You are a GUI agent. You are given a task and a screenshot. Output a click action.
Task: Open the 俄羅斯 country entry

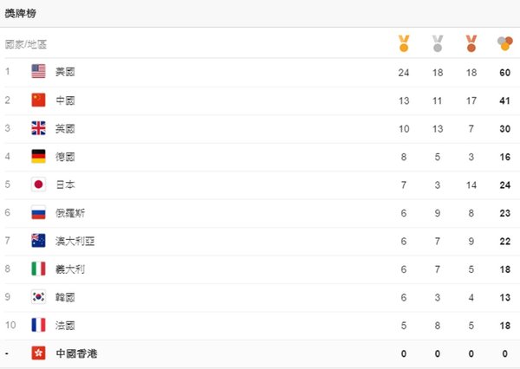[x=70, y=213]
